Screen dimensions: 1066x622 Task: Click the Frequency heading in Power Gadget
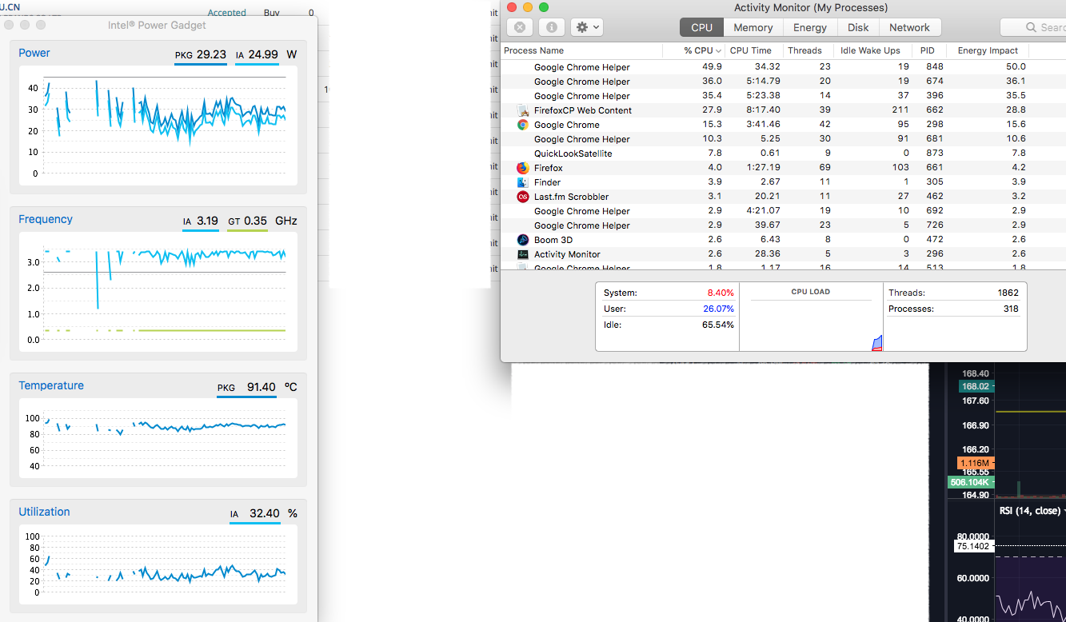46,219
